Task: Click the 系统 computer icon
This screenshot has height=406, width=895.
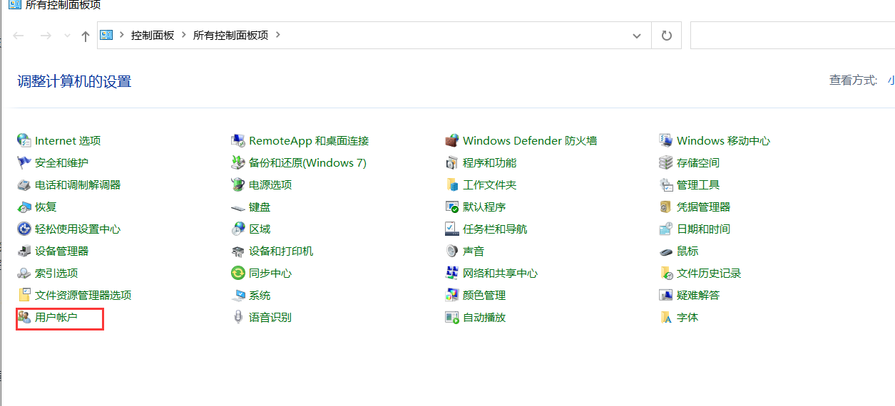Action: [x=238, y=295]
